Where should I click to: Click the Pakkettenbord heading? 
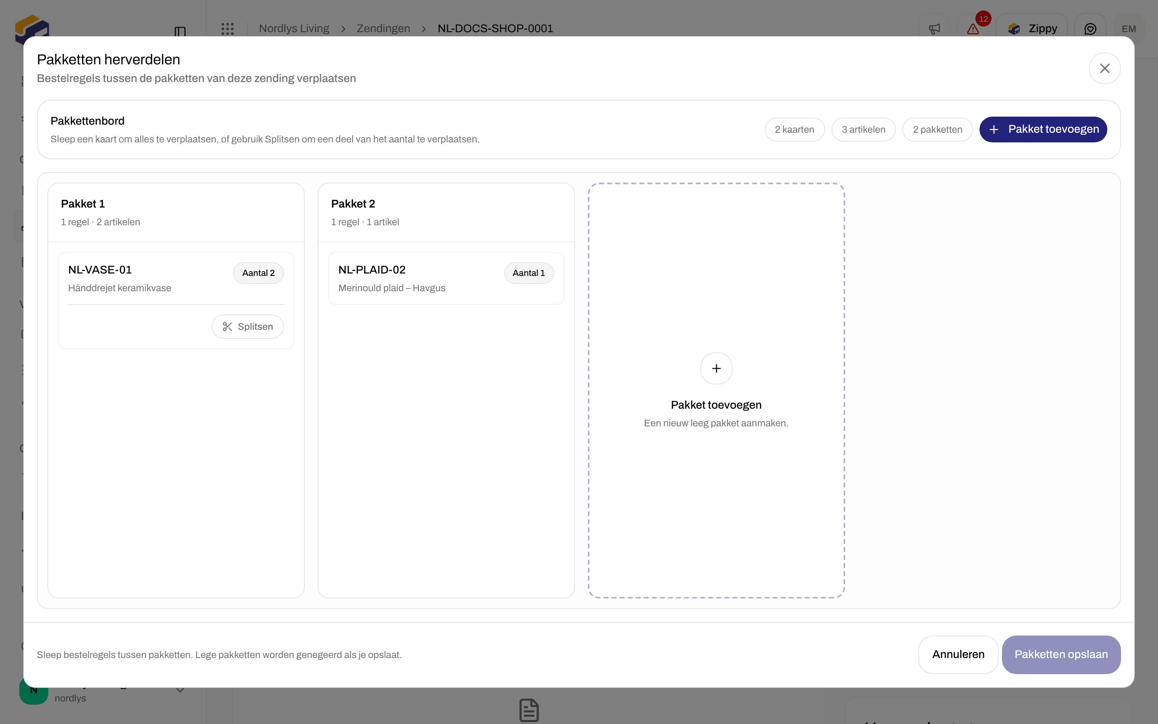[x=88, y=121]
